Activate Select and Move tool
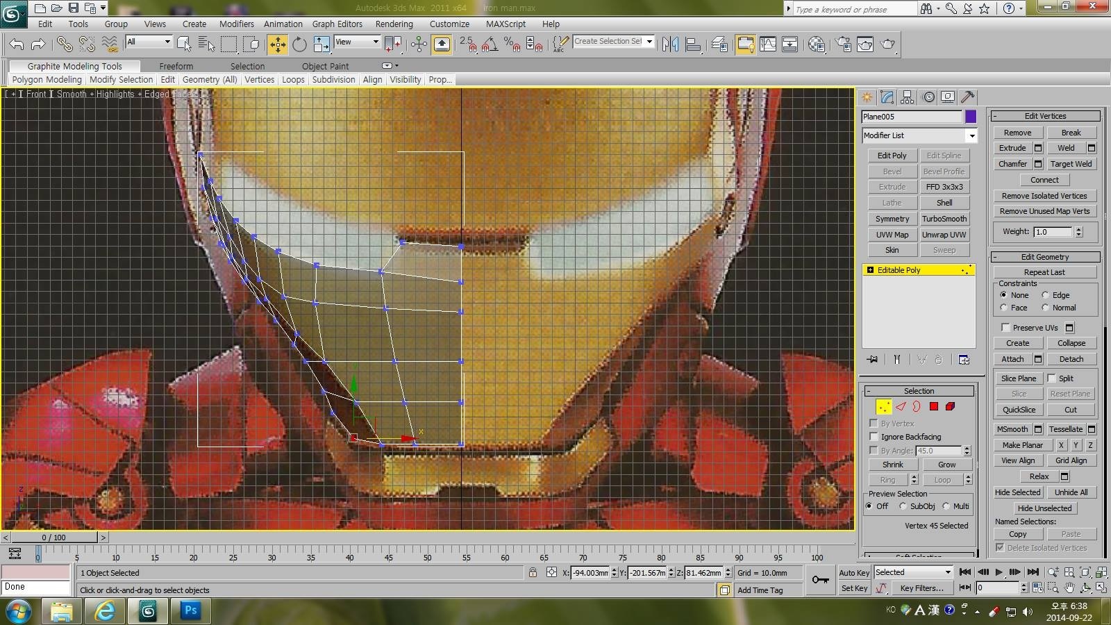The image size is (1111, 625). pos(277,44)
